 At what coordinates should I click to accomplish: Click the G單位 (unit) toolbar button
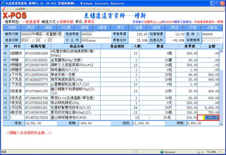(x=120, y=27)
